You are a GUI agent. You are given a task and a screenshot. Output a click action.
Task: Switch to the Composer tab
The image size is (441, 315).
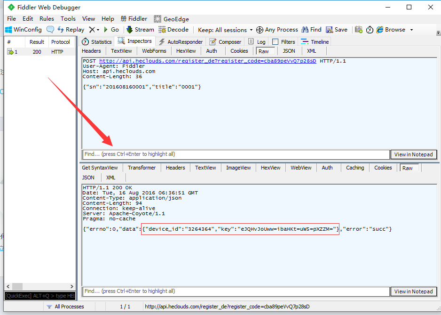(x=226, y=42)
